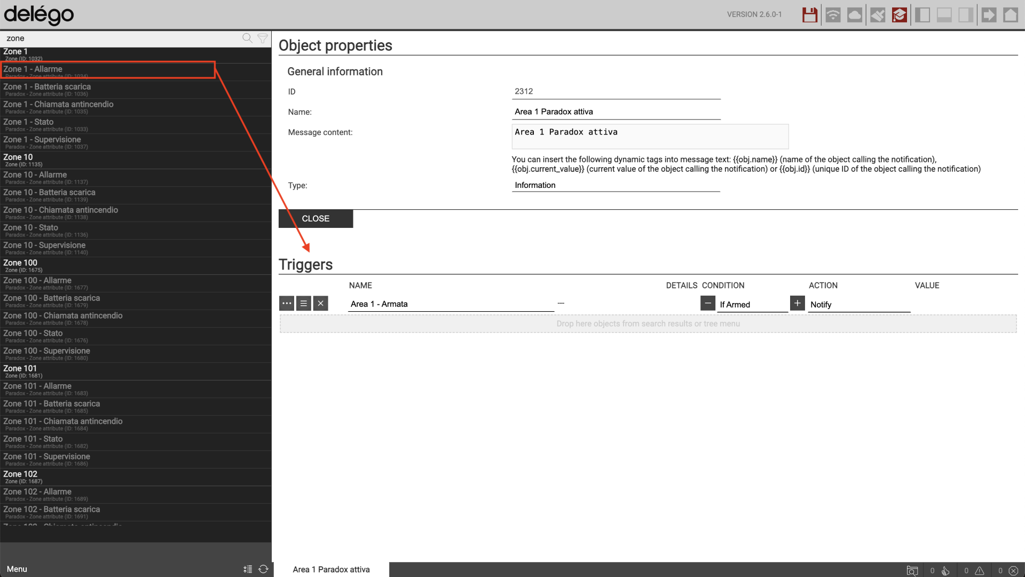Open the If Armed condition dropdown

(752, 304)
